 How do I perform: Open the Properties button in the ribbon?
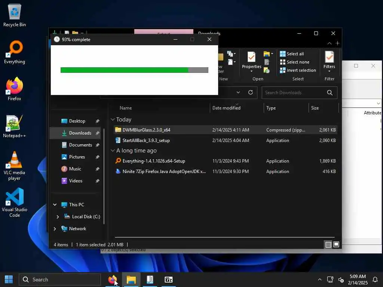coord(251,61)
